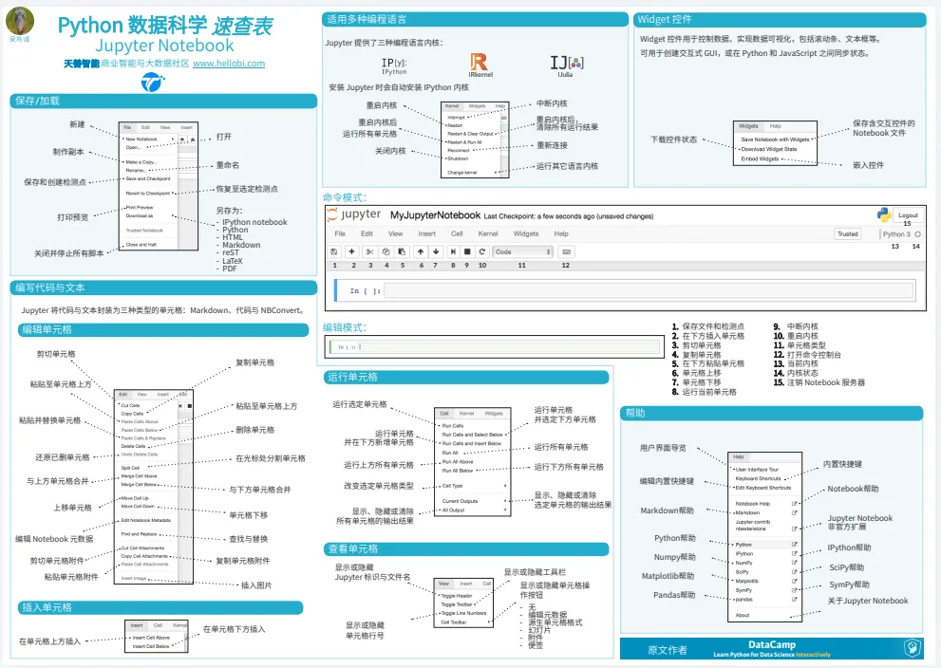Open Cell menu in the MyJupyterNotebook menu bar
This screenshot has height=668, width=941.
pyautogui.click(x=457, y=233)
